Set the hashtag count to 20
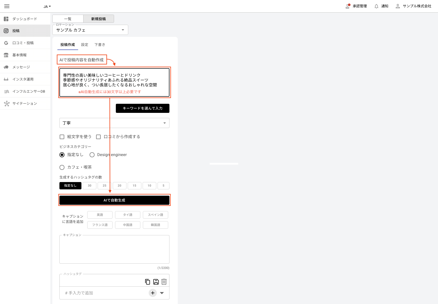Image resolution: width=438 pixels, height=304 pixels. coord(119,186)
